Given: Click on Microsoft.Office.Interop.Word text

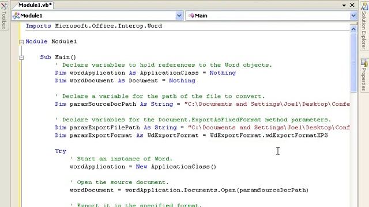Looking at the screenshot, I should [108, 26].
